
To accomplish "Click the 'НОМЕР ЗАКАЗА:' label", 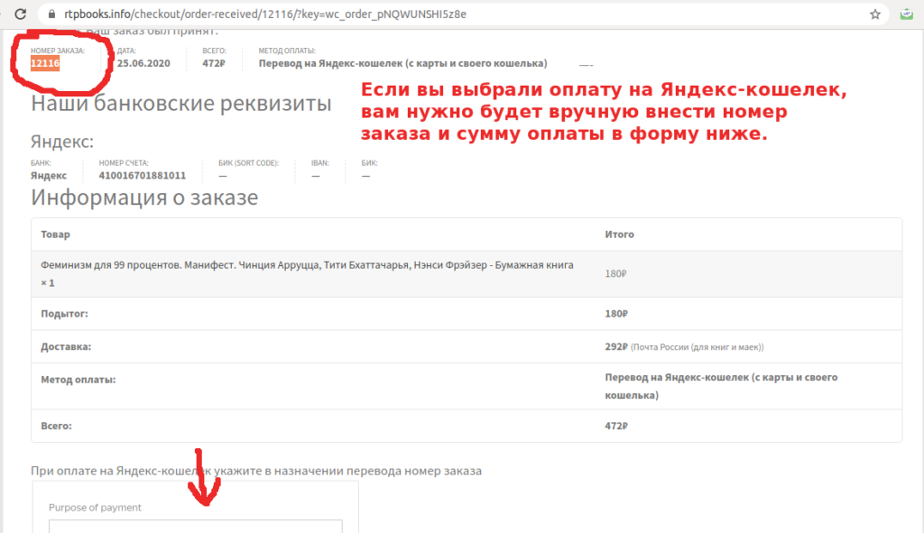I will pyautogui.click(x=58, y=51).
